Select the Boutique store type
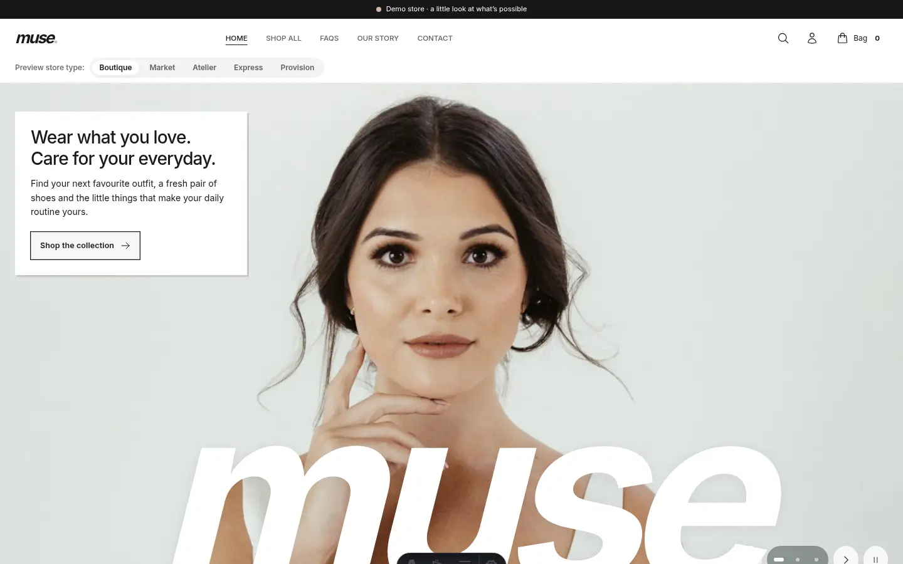The height and width of the screenshot is (564, 903). [x=115, y=68]
